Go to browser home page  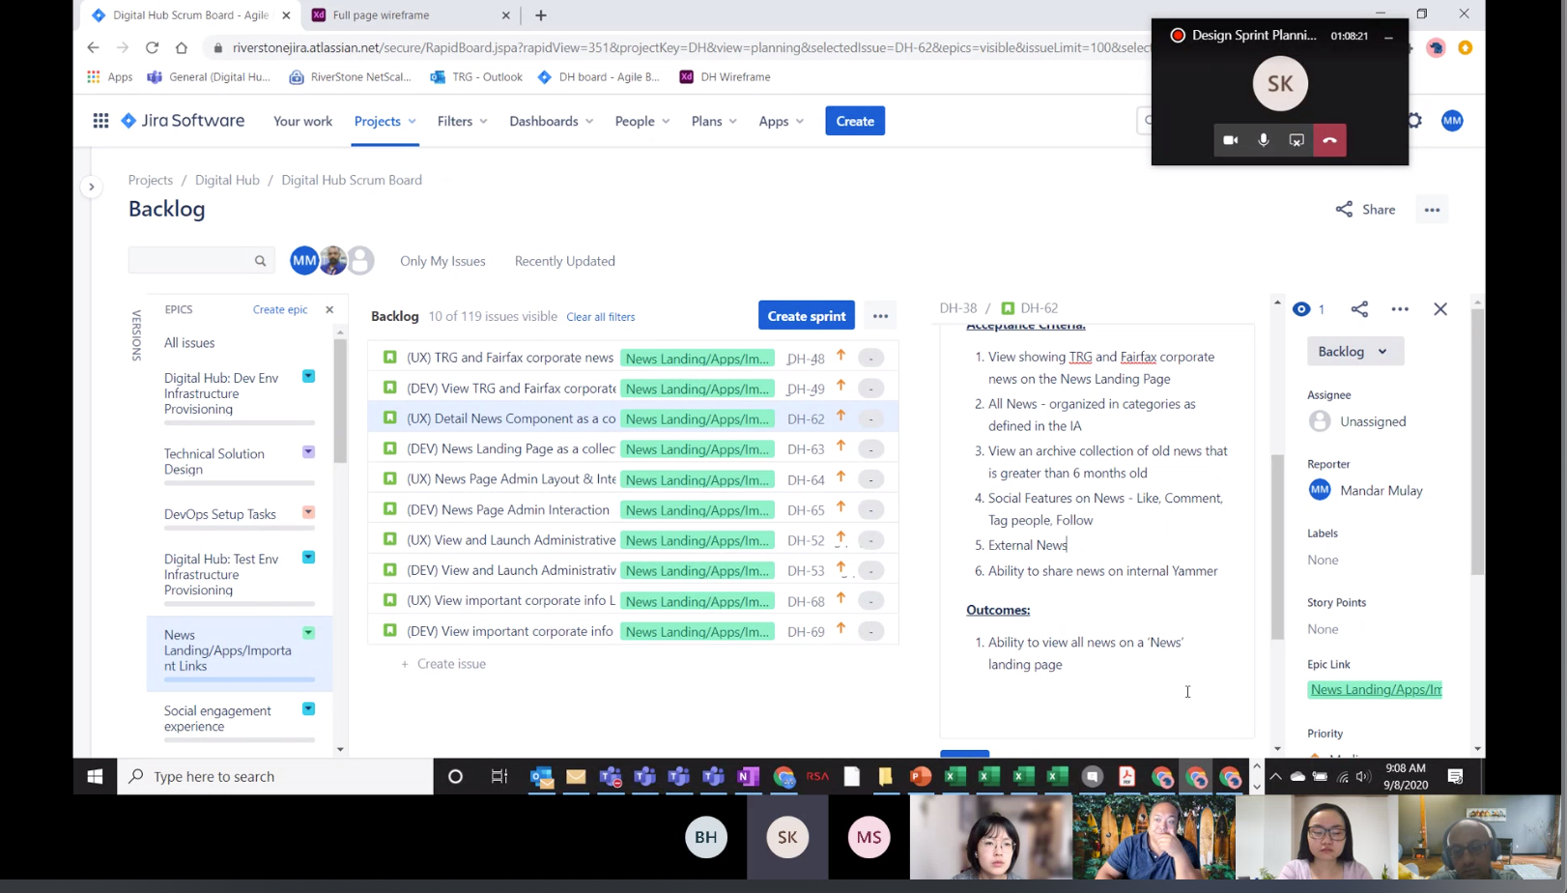(182, 47)
